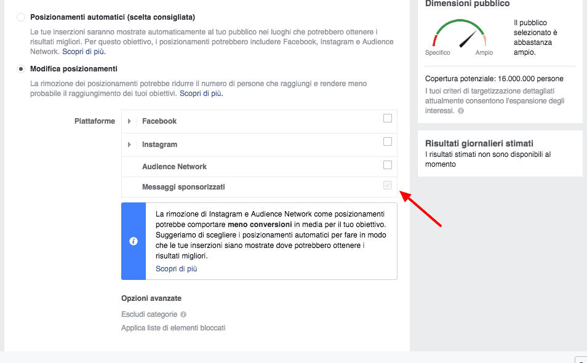Click the audience size gauge meter
This screenshot has width=587, height=363.
(460, 33)
